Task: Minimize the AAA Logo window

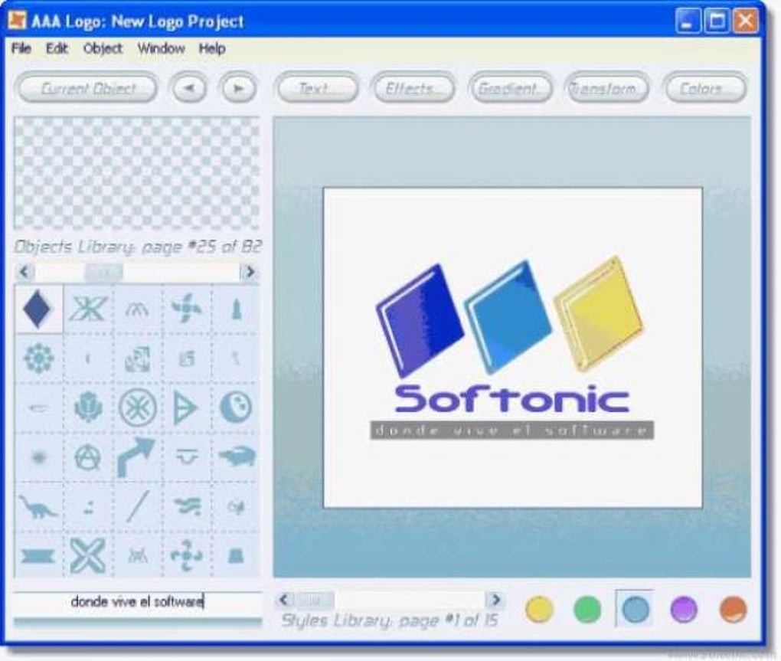Action: pos(688,21)
